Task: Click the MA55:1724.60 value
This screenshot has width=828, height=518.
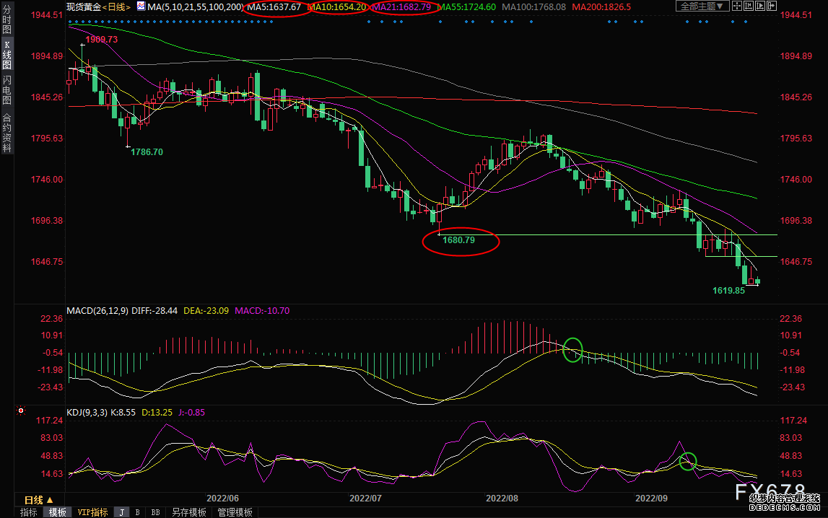Action: click(x=467, y=7)
